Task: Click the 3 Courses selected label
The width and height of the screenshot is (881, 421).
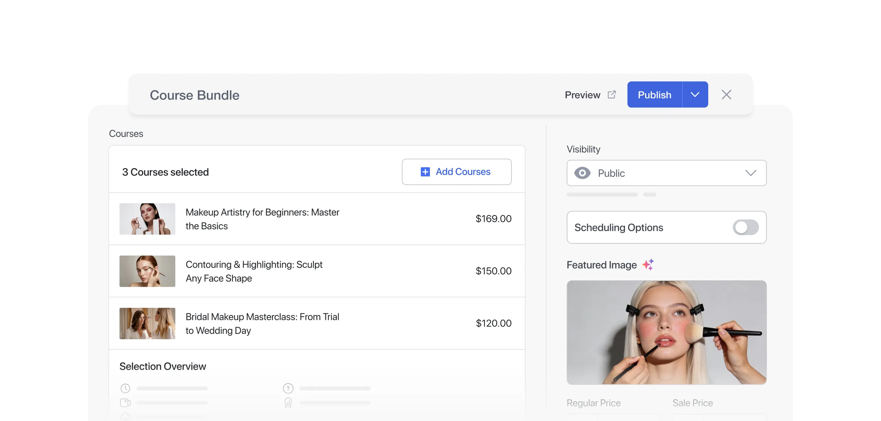Action: point(165,172)
